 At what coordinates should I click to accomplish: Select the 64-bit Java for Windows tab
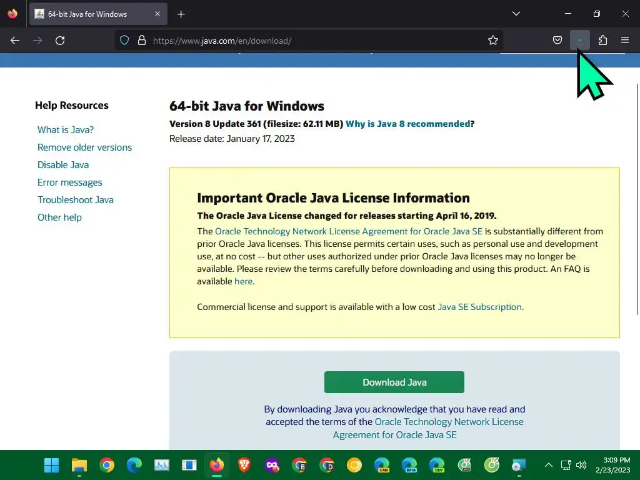pos(98,14)
